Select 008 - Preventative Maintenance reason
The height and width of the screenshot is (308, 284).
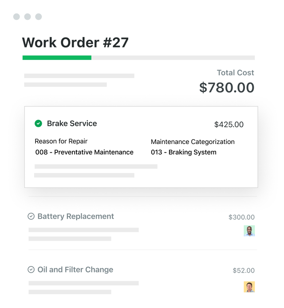click(84, 152)
